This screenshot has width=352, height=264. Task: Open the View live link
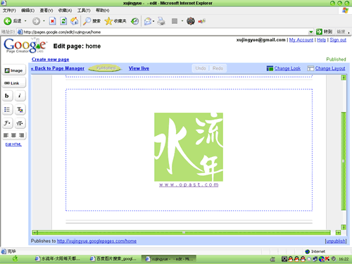click(x=139, y=68)
